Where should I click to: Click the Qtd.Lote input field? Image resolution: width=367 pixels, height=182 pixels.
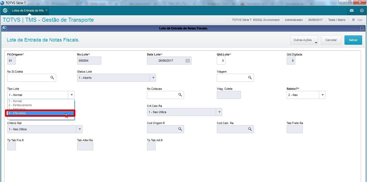[x=221, y=61]
